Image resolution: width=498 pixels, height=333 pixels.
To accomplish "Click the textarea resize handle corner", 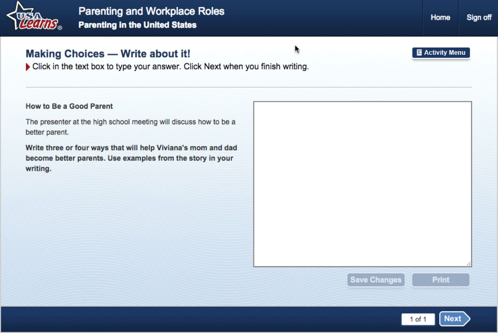I will (469, 264).
